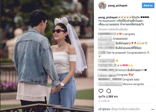Open blurred user of first 'congrats' comment
This screenshot has width=156, height=112.
pos(107,34)
